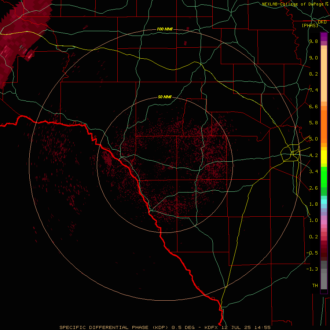
Task: Click the 8.2 scale value
Action: coord(313,74)
